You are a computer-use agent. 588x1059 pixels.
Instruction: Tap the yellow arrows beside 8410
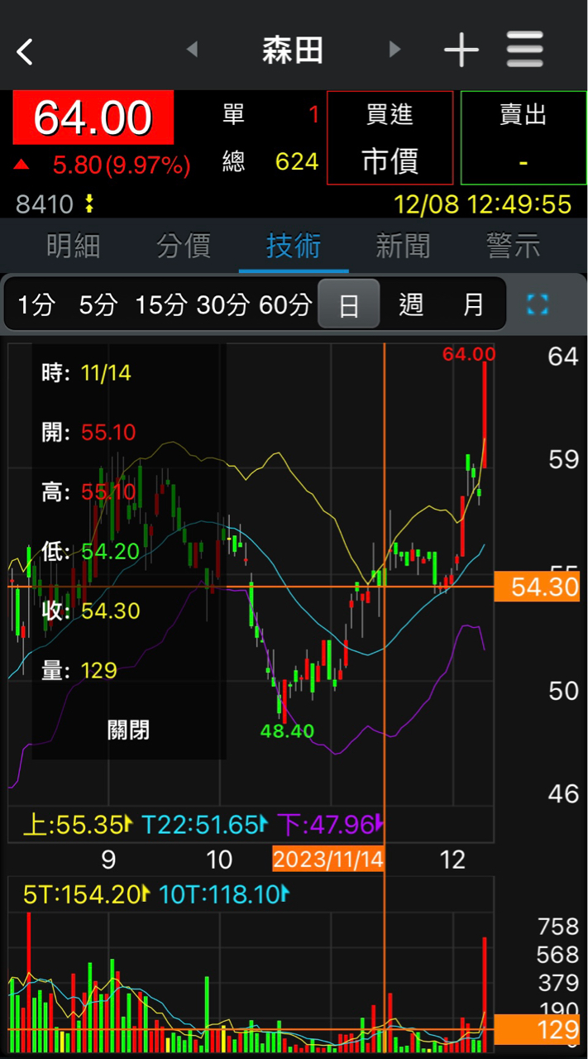(x=89, y=204)
